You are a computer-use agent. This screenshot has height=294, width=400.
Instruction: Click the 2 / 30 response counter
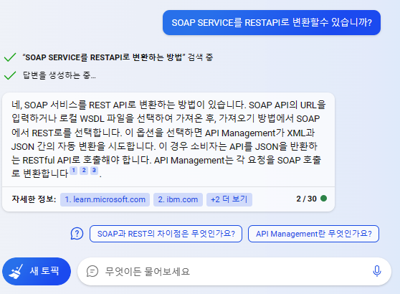[x=306, y=199]
